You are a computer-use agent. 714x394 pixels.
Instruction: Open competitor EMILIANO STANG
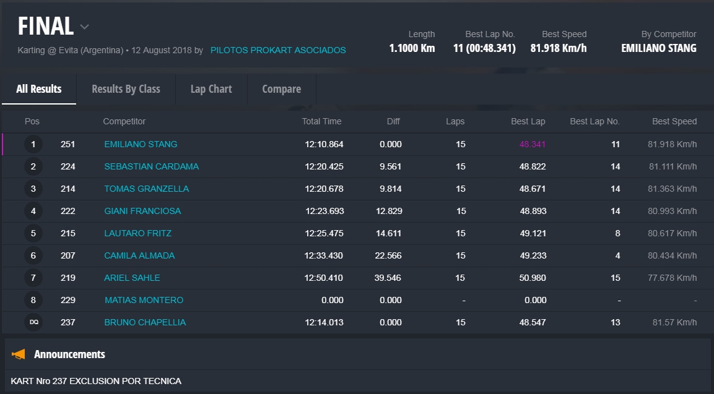click(141, 144)
